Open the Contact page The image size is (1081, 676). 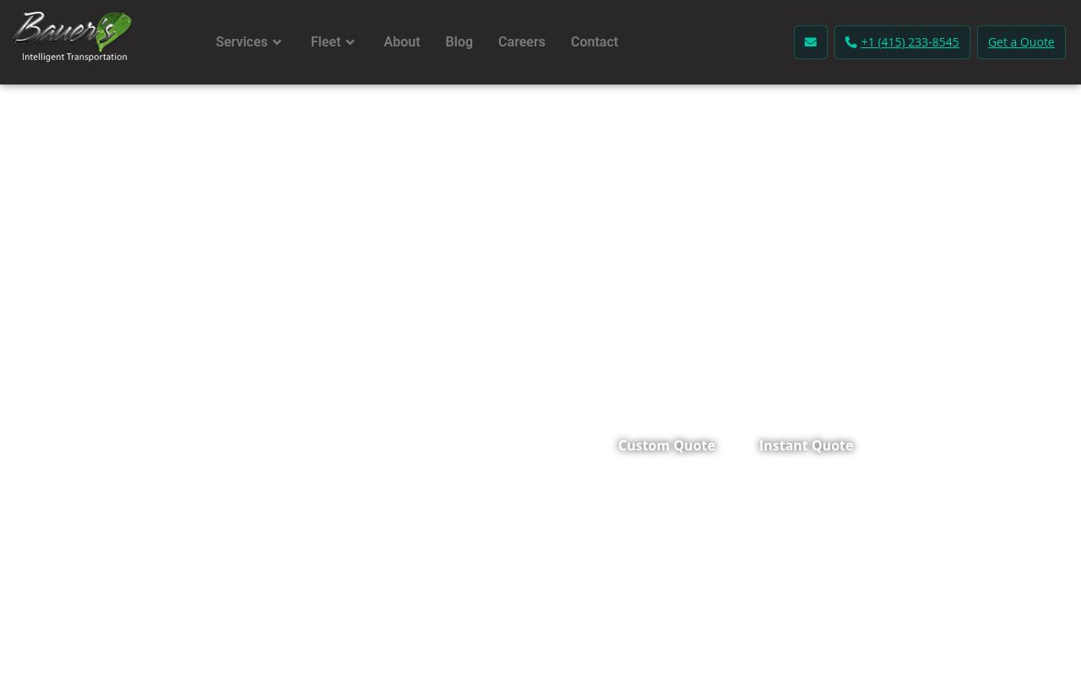pos(594,42)
